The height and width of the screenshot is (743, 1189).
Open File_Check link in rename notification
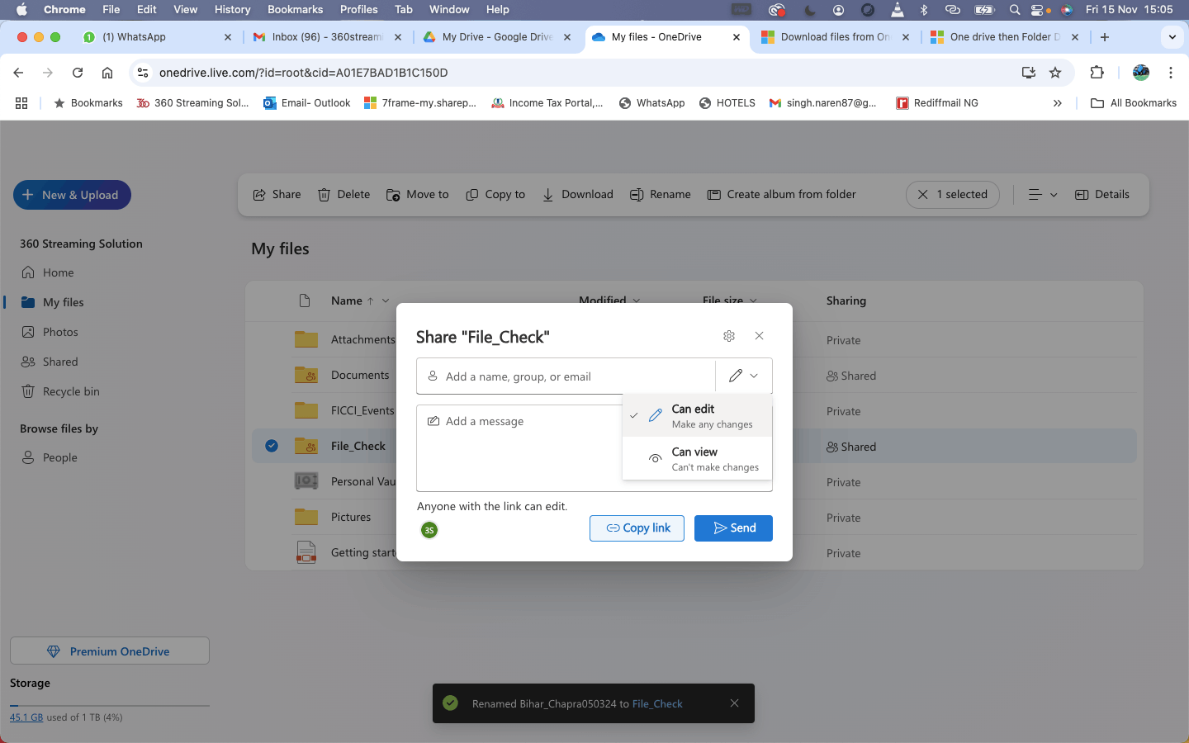(657, 704)
